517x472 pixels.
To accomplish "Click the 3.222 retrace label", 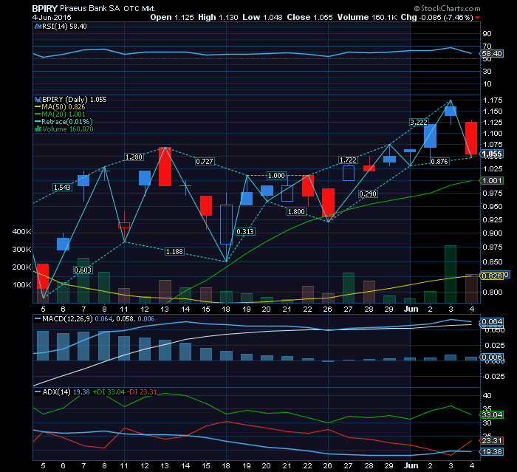I will pyautogui.click(x=419, y=123).
